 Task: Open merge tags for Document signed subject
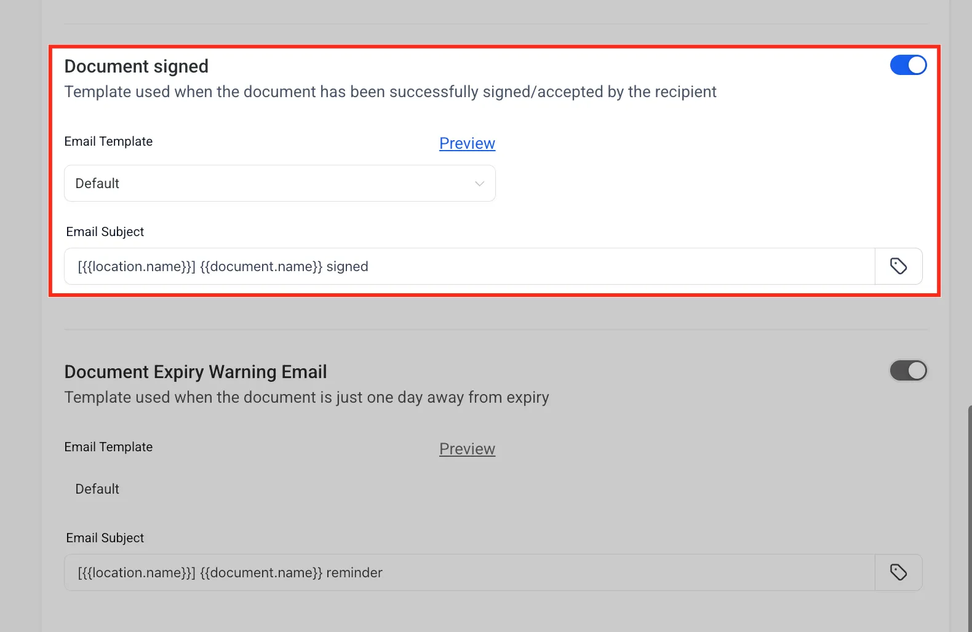898,266
